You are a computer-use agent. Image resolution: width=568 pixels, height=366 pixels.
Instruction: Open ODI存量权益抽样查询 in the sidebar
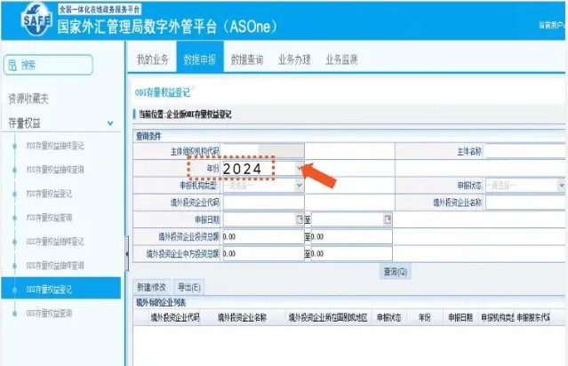(x=55, y=266)
